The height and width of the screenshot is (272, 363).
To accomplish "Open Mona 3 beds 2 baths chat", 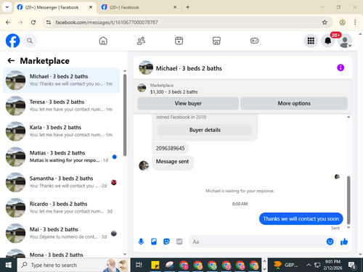I will (61, 253).
